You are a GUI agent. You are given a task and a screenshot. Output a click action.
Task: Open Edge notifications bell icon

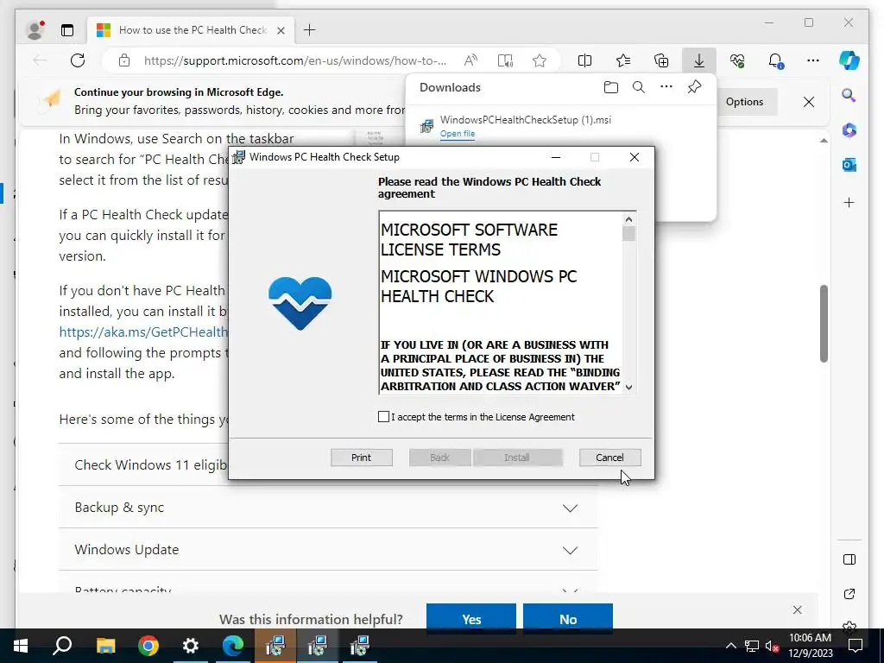776,60
